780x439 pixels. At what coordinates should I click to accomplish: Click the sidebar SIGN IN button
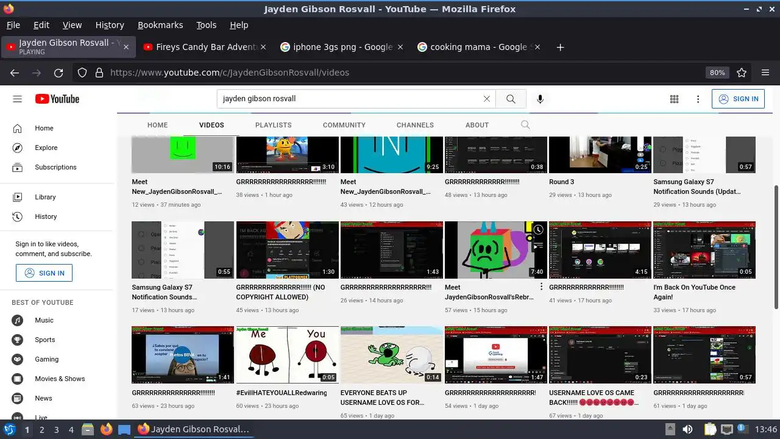coord(44,273)
